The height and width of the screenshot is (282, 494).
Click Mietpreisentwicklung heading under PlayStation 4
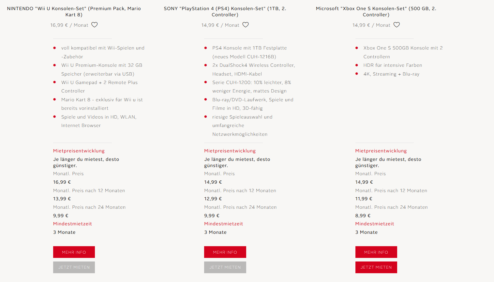pos(230,151)
